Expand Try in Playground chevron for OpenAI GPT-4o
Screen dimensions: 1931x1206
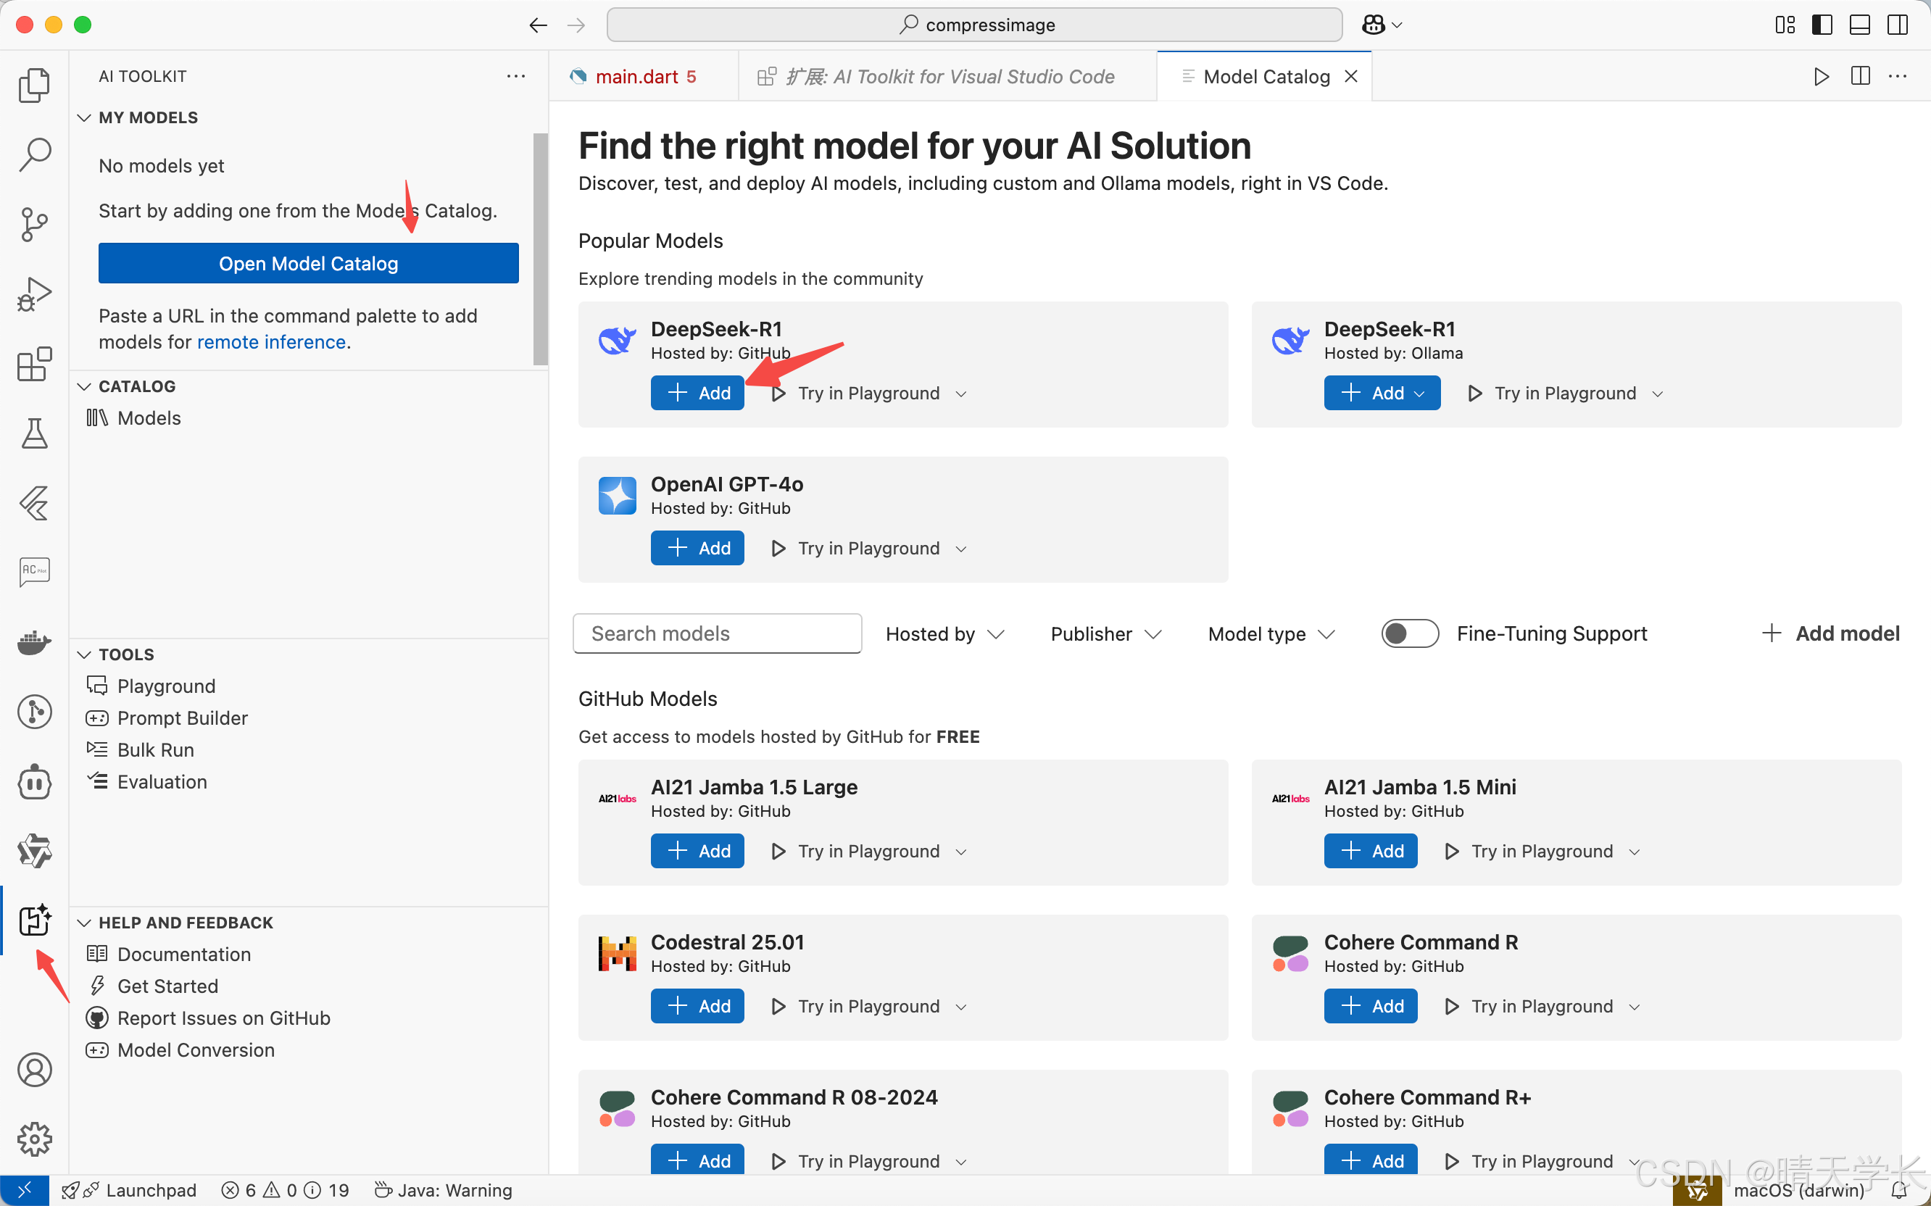click(x=961, y=549)
